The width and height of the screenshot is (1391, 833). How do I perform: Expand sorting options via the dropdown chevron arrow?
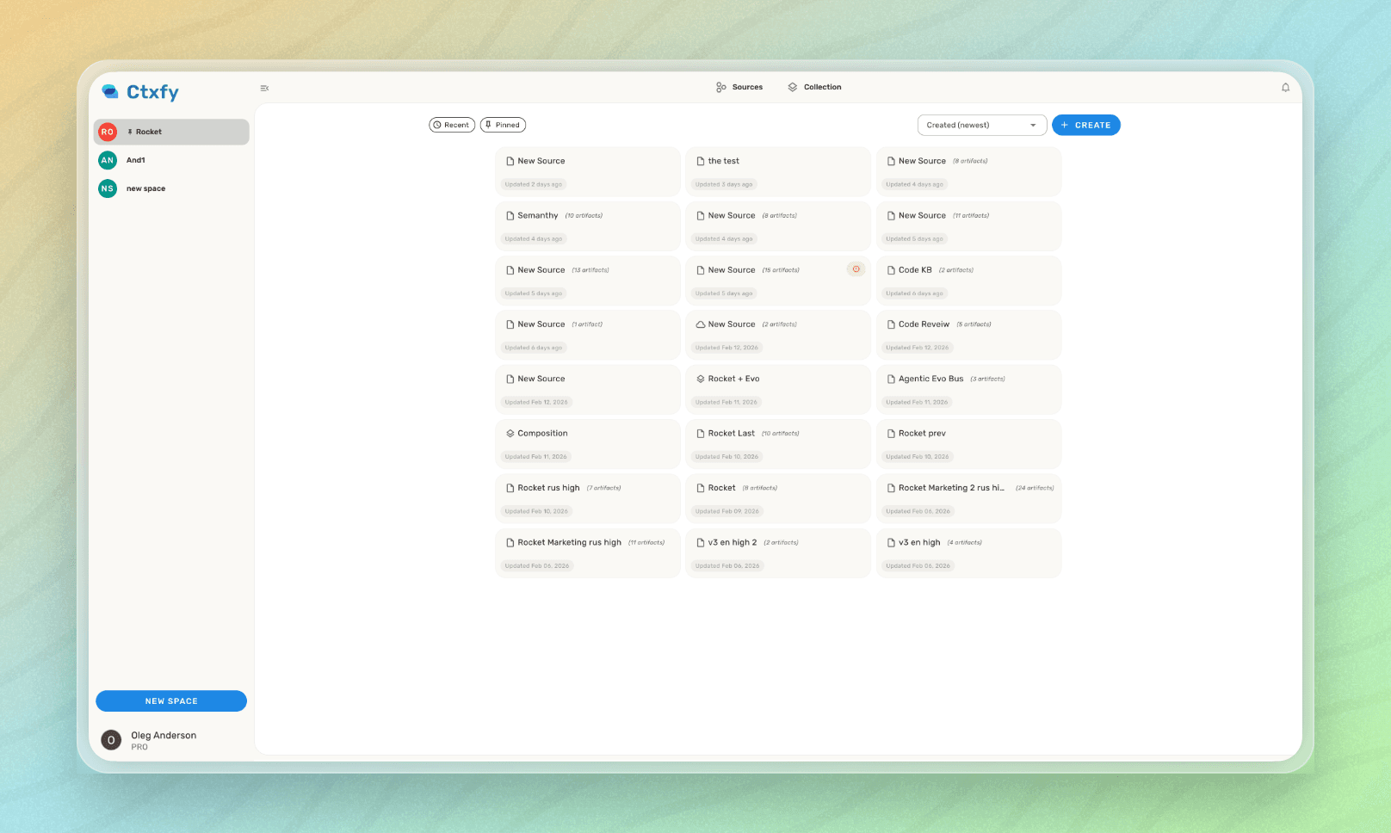click(x=1032, y=125)
